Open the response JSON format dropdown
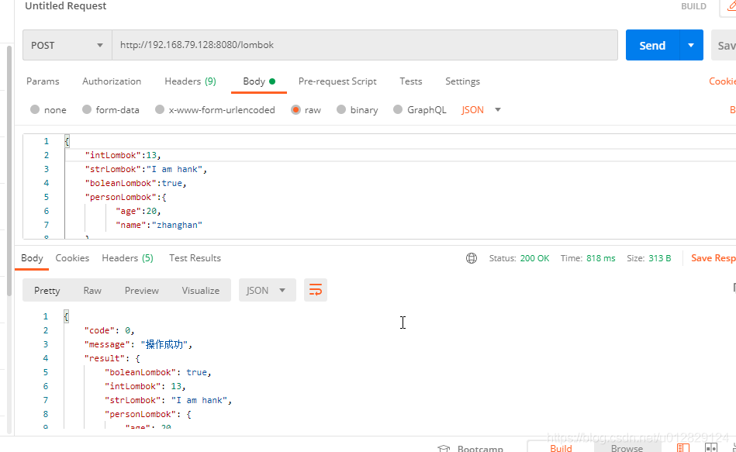736x452 pixels. [267, 290]
